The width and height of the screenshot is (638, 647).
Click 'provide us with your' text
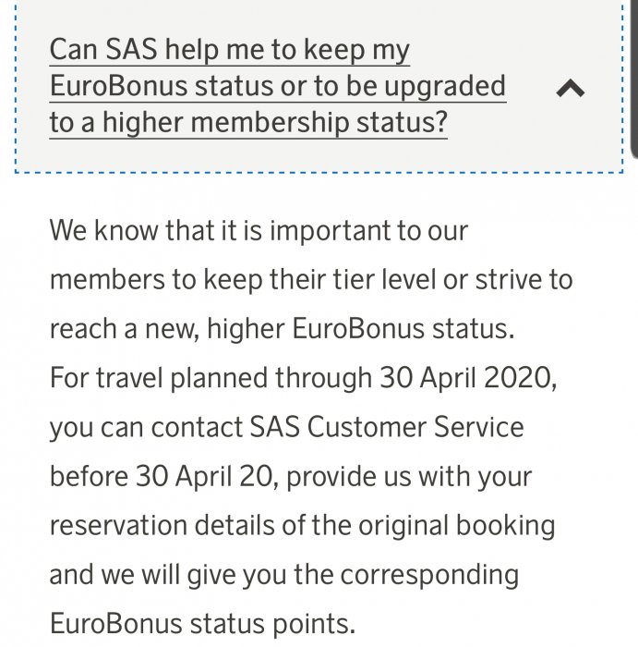pyautogui.click(x=402, y=476)
